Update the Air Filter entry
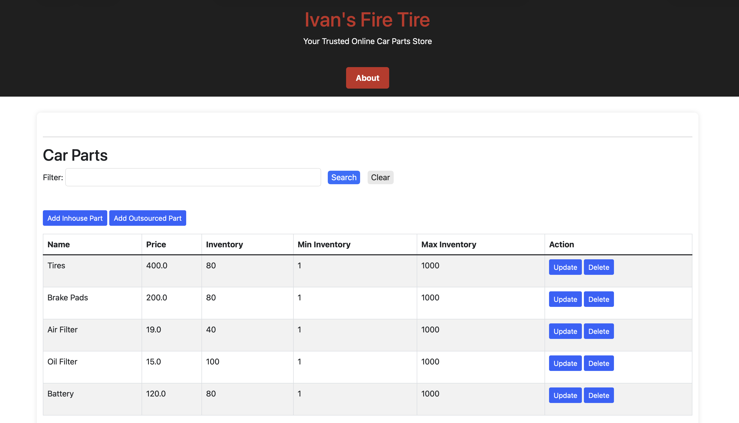The height and width of the screenshot is (423, 739). 565,331
